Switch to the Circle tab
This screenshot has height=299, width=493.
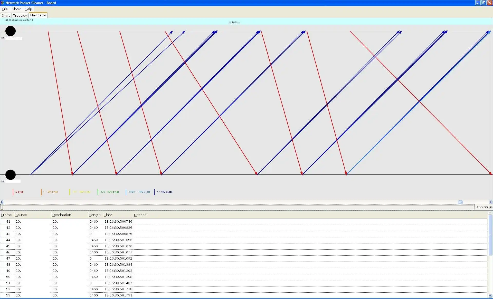coord(6,15)
